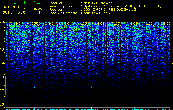Click the kHz axis unit label

pyautogui.click(x=2, y=22)
